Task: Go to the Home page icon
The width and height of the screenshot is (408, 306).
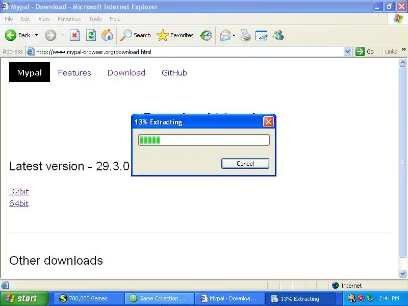Action: [107, 35]
